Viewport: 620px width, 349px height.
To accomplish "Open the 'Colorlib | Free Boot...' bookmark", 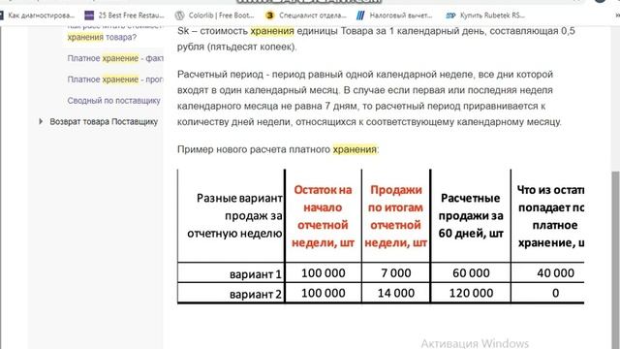I will (x=215, y=16).
